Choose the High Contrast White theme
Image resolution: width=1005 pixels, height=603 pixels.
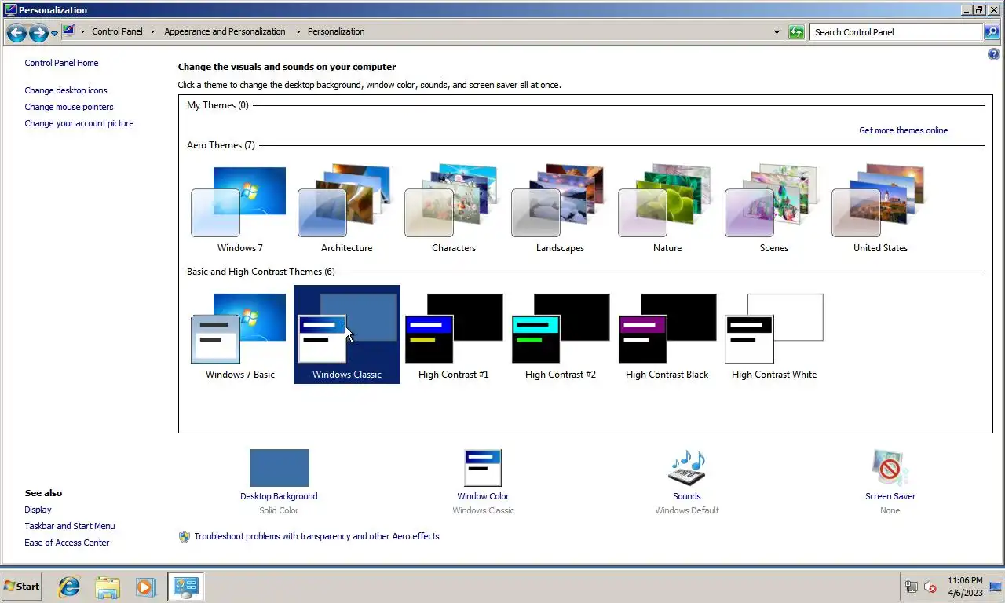[773, 335]
